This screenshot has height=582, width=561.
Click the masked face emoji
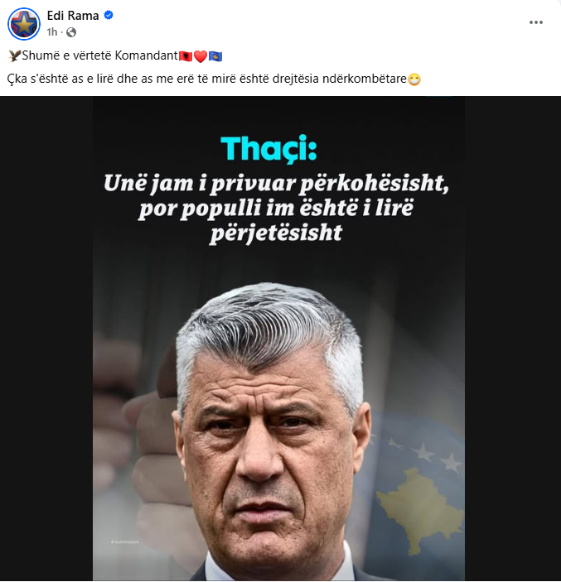tap(414, 79)
